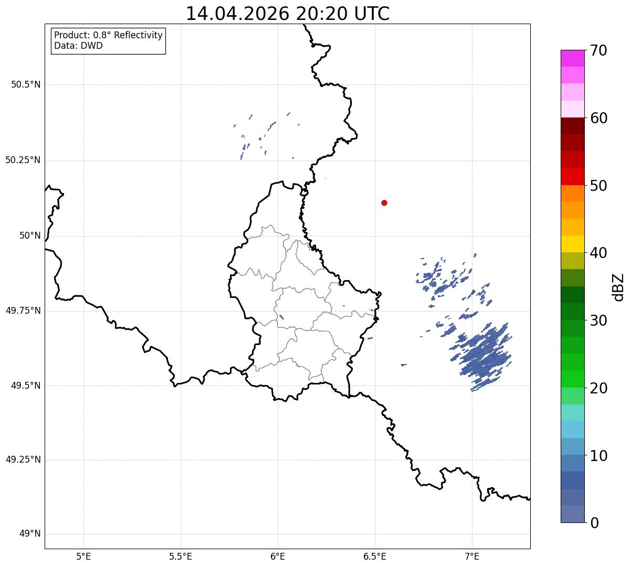Click the small yellow echo pixel near the border
Image resolution: width=631 pixels, height=567 pixels.
(x=325, y=178)
